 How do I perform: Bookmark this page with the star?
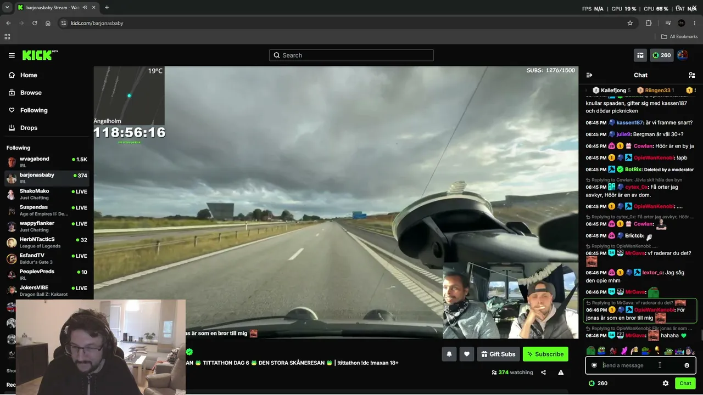(x=630, y=23)
